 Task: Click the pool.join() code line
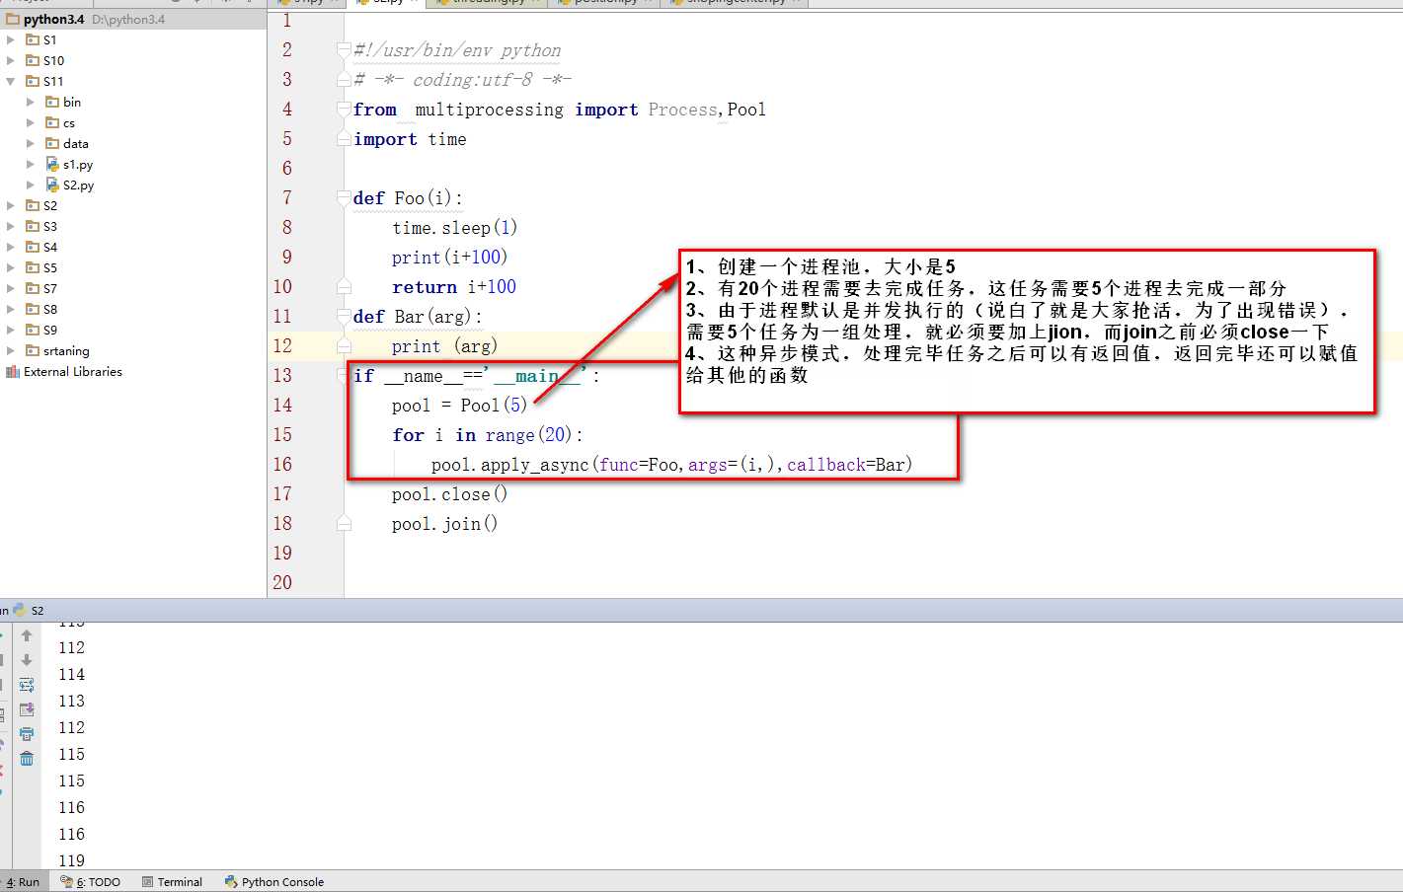[x=444, y=524]
